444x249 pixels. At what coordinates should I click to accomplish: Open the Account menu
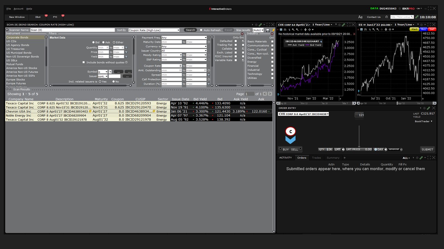[x=18, y=9]
